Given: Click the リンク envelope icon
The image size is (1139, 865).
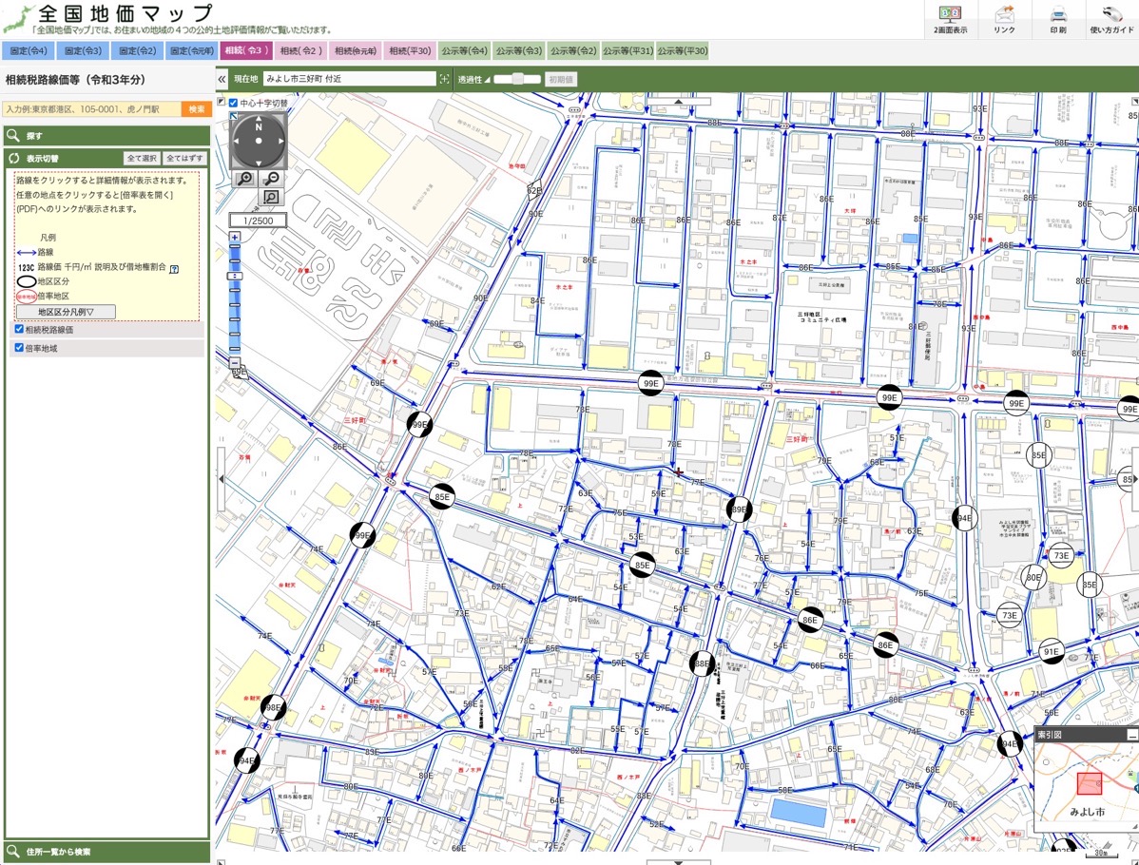Looking at the screenshot, I should [x=1005, y=14].
